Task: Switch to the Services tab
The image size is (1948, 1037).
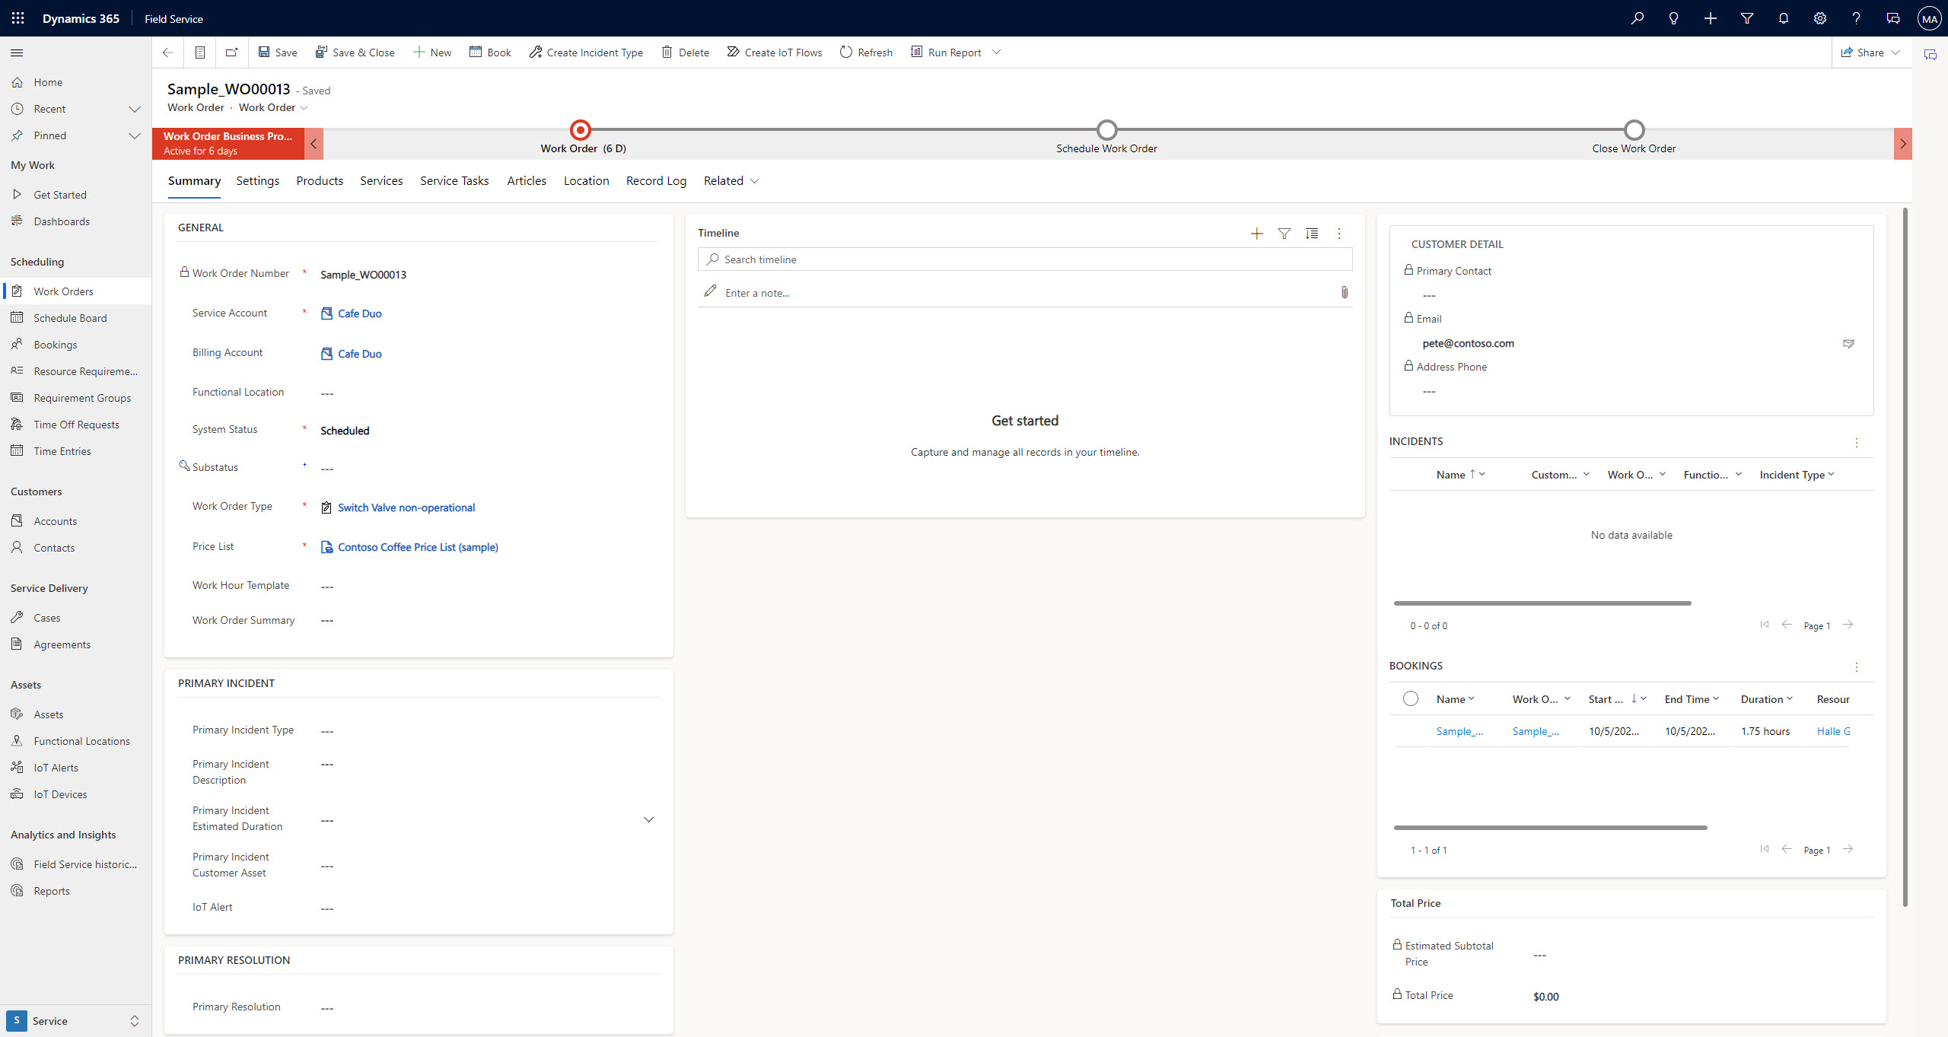Action: (x=381, y=181)
